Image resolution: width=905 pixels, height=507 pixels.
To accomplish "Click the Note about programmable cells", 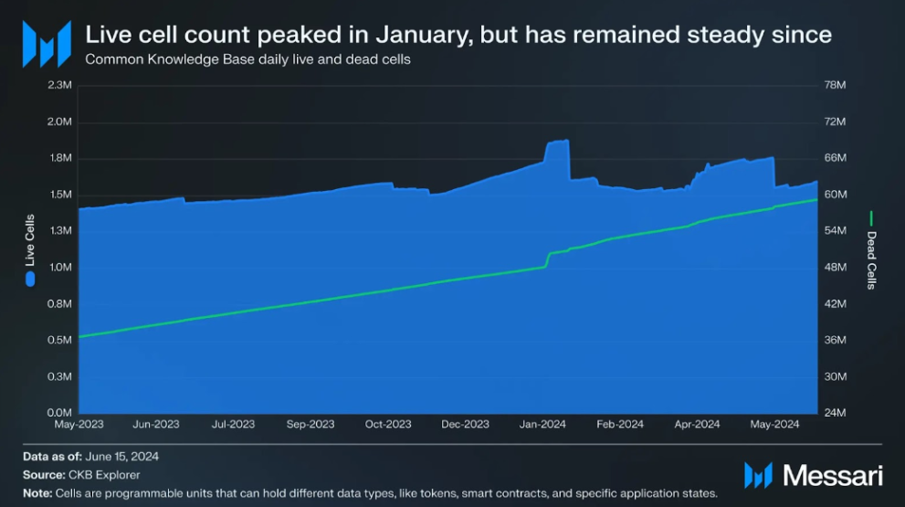I will pos(370,493).
